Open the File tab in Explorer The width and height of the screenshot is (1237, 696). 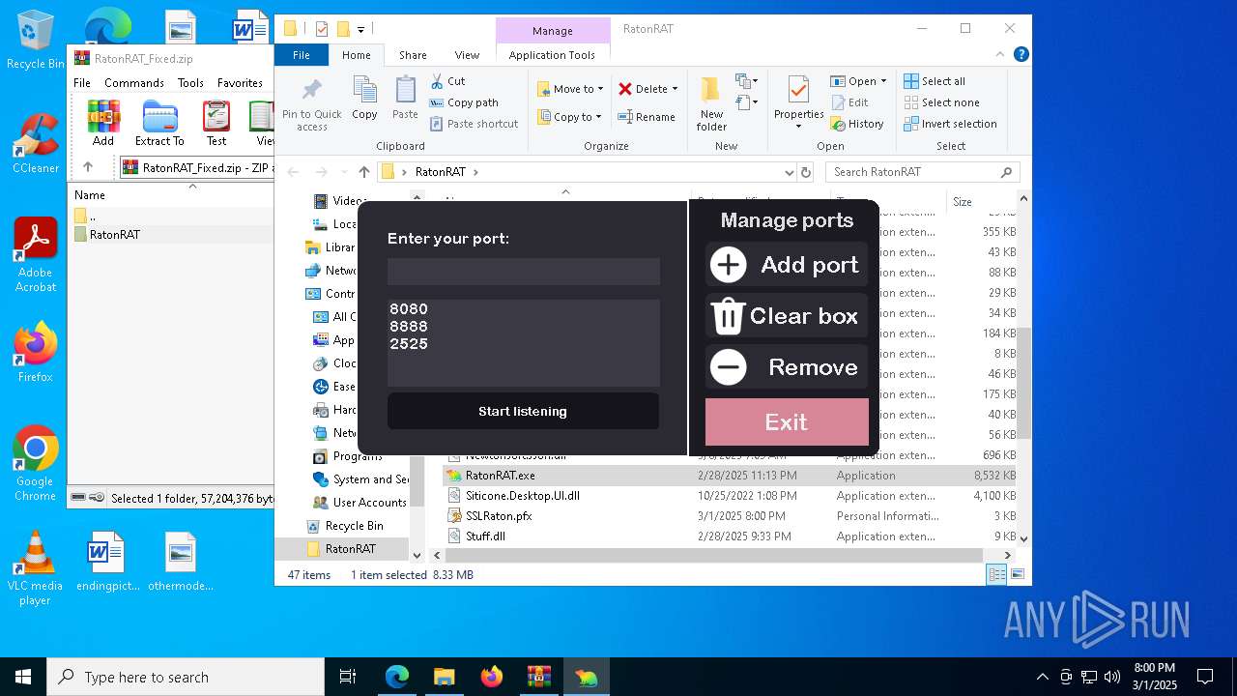click(302, 55)
